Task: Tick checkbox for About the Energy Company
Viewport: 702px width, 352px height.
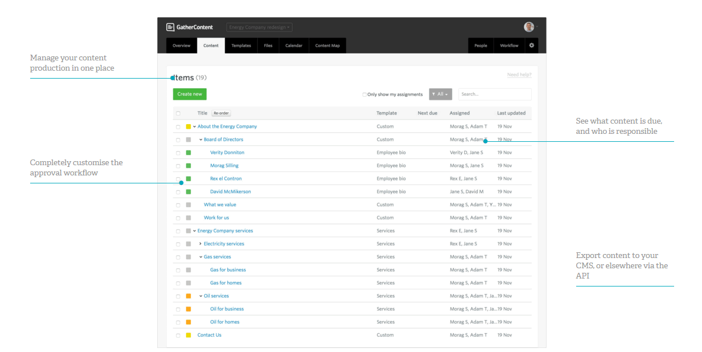Action: [178, 127]
